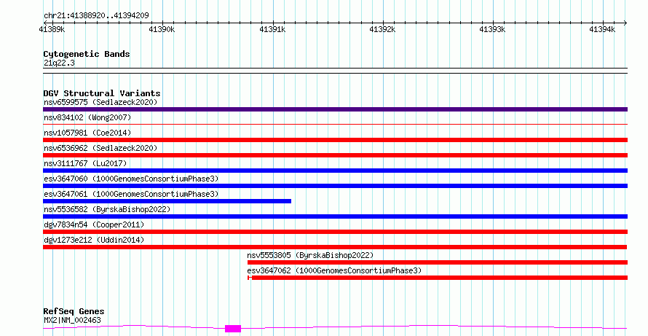The height and width of the screenshot is (336, 648).
Task: Click the chr21:41388920..41394209 coordinate text
Action: [96, 16]
